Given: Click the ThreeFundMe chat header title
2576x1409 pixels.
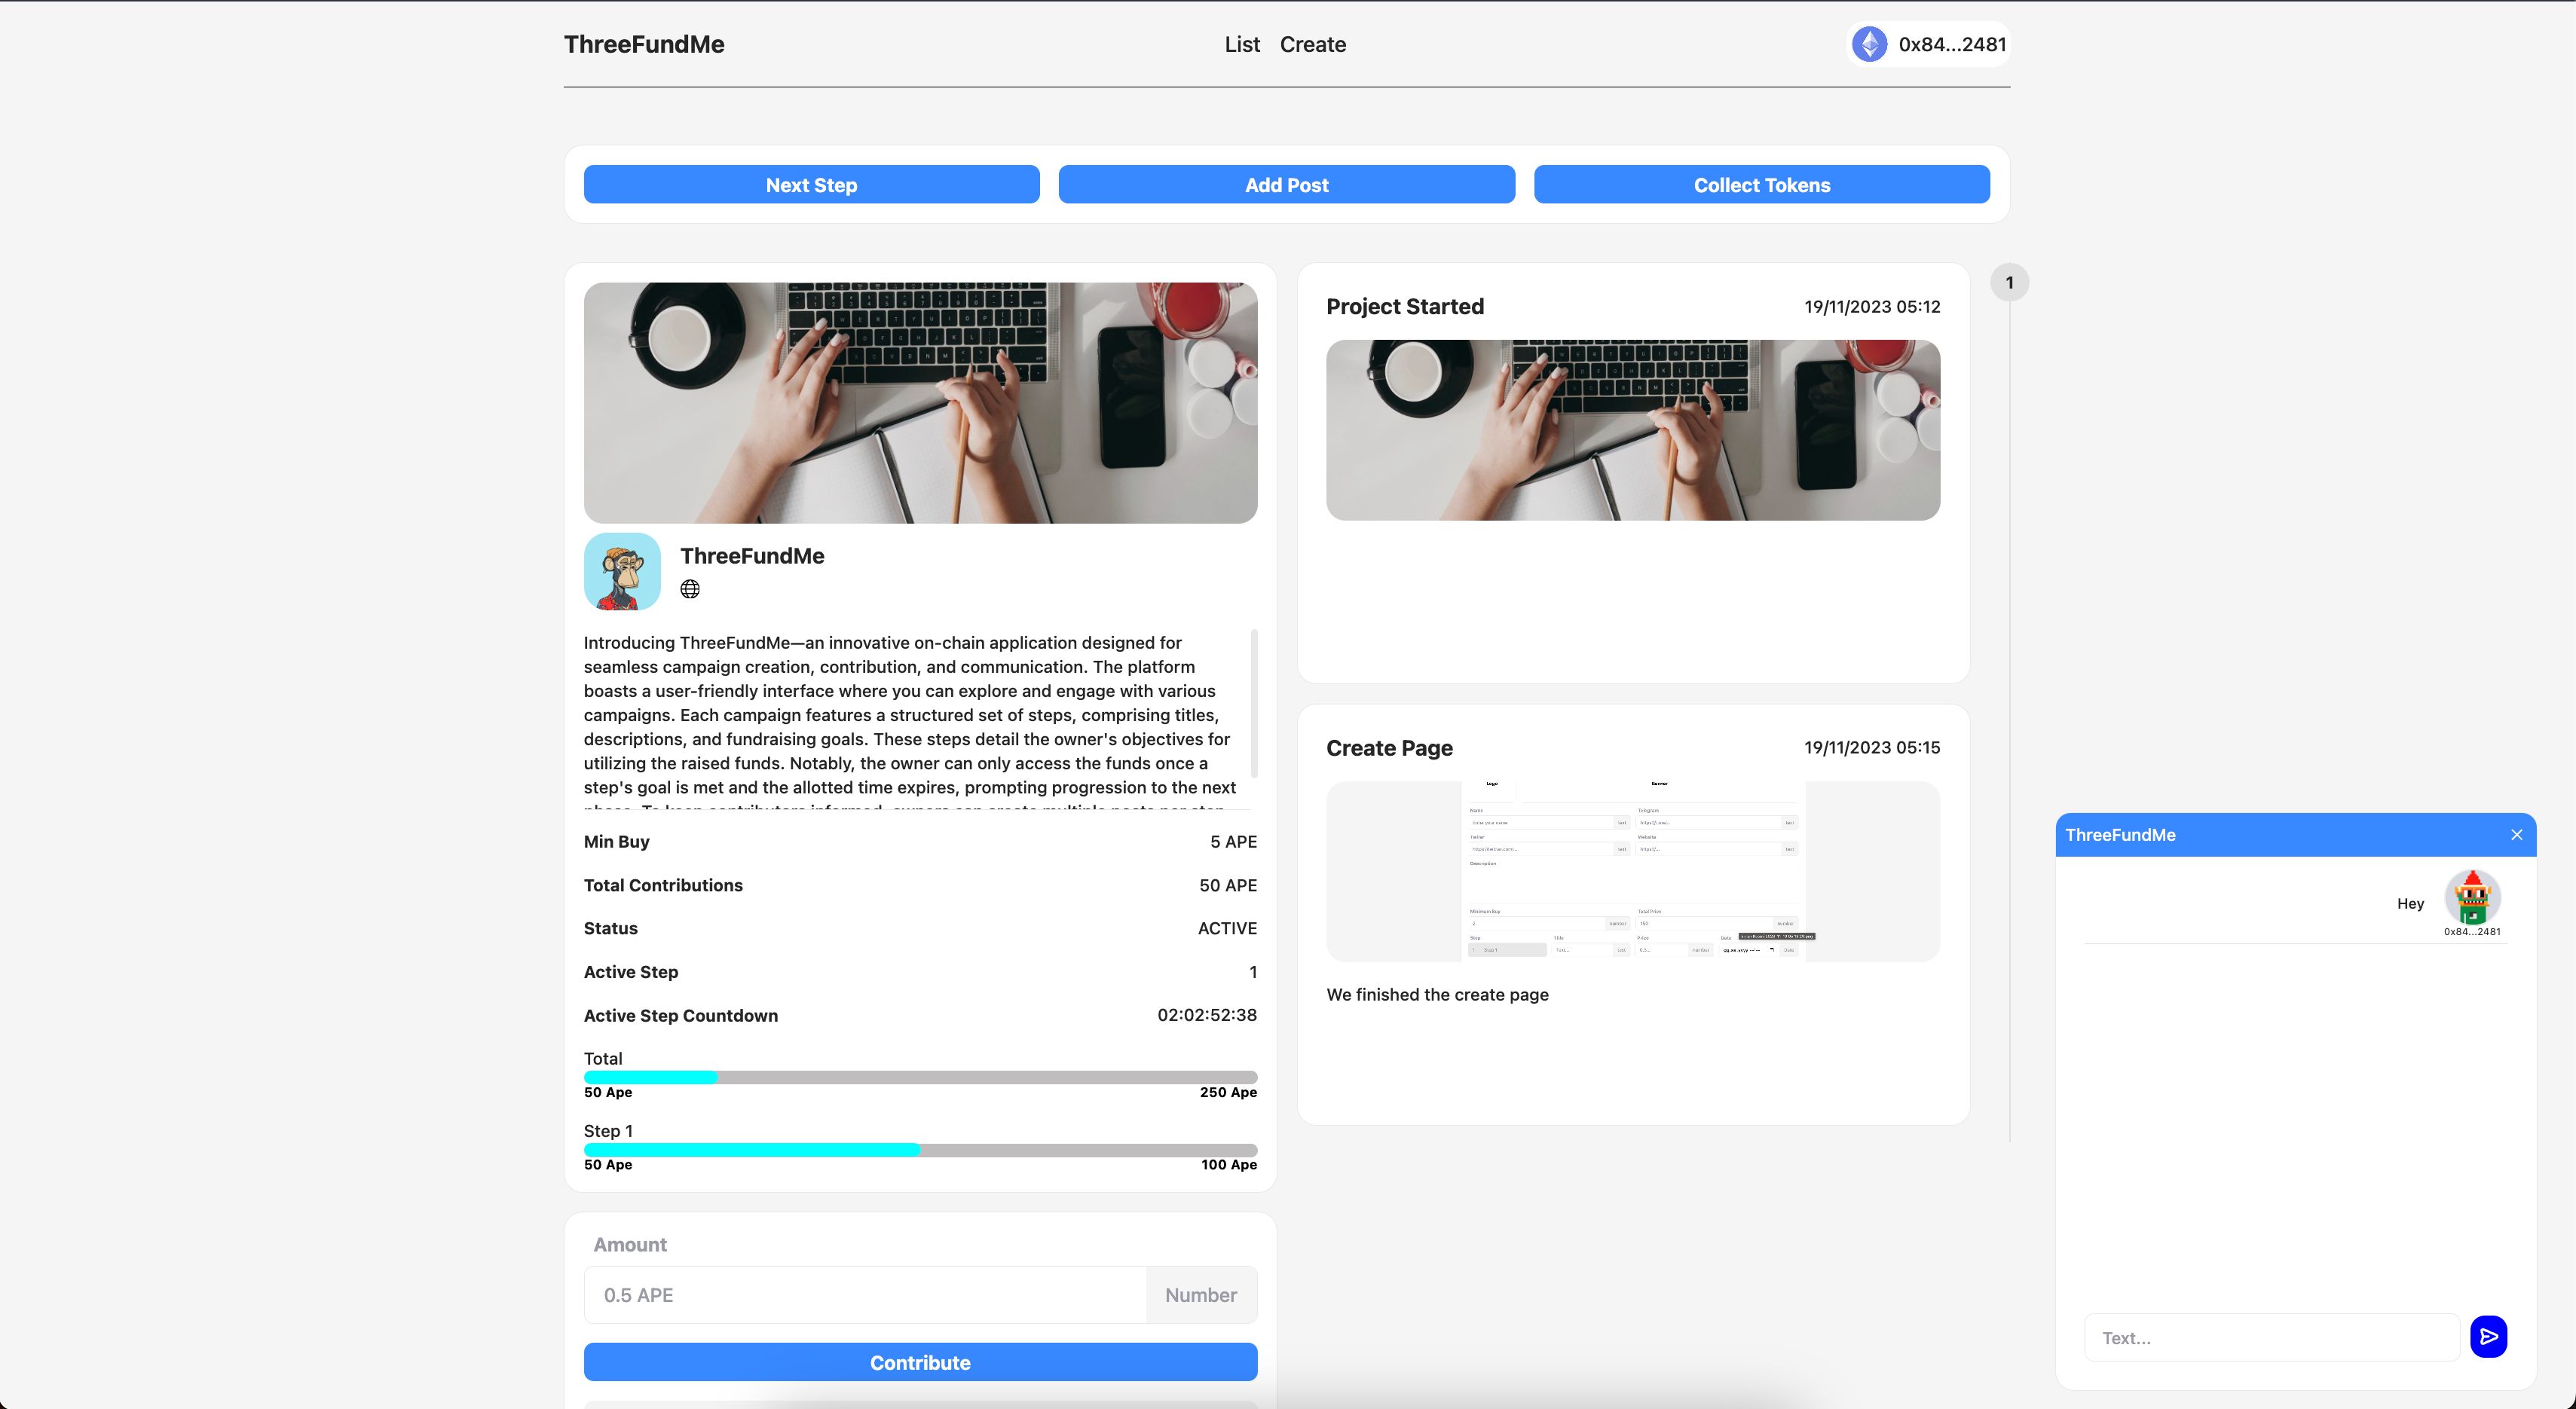Looking at the screenshot, I should (2120, 835).
